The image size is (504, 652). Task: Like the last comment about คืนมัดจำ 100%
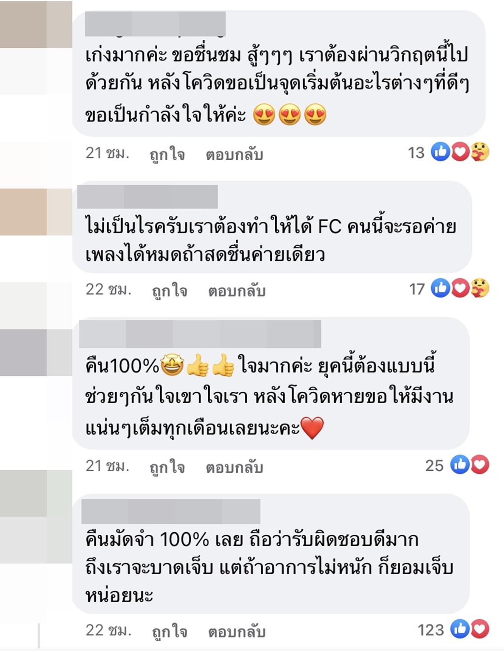pyautogui.click(x=170, y=631)
